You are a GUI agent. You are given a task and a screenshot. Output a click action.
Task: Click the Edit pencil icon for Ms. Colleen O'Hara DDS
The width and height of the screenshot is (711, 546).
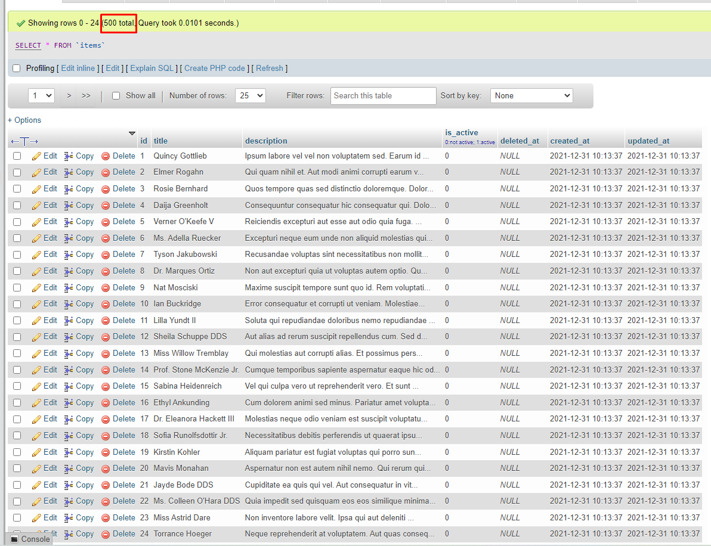point(36,502)
